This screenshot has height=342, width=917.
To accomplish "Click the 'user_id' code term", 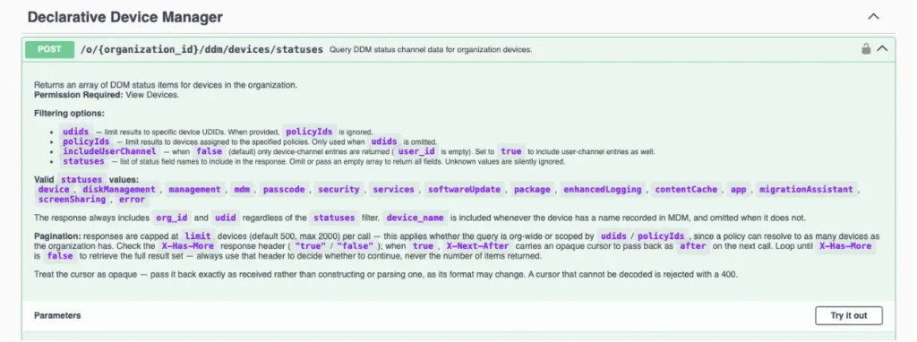I will pyautogui.click(x=416, y=151).
